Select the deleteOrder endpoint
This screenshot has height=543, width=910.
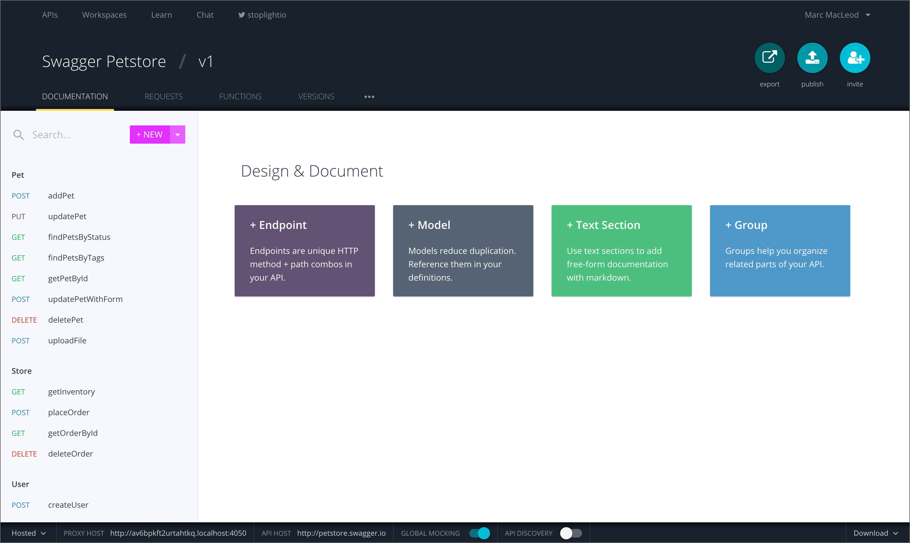(70, 454)
